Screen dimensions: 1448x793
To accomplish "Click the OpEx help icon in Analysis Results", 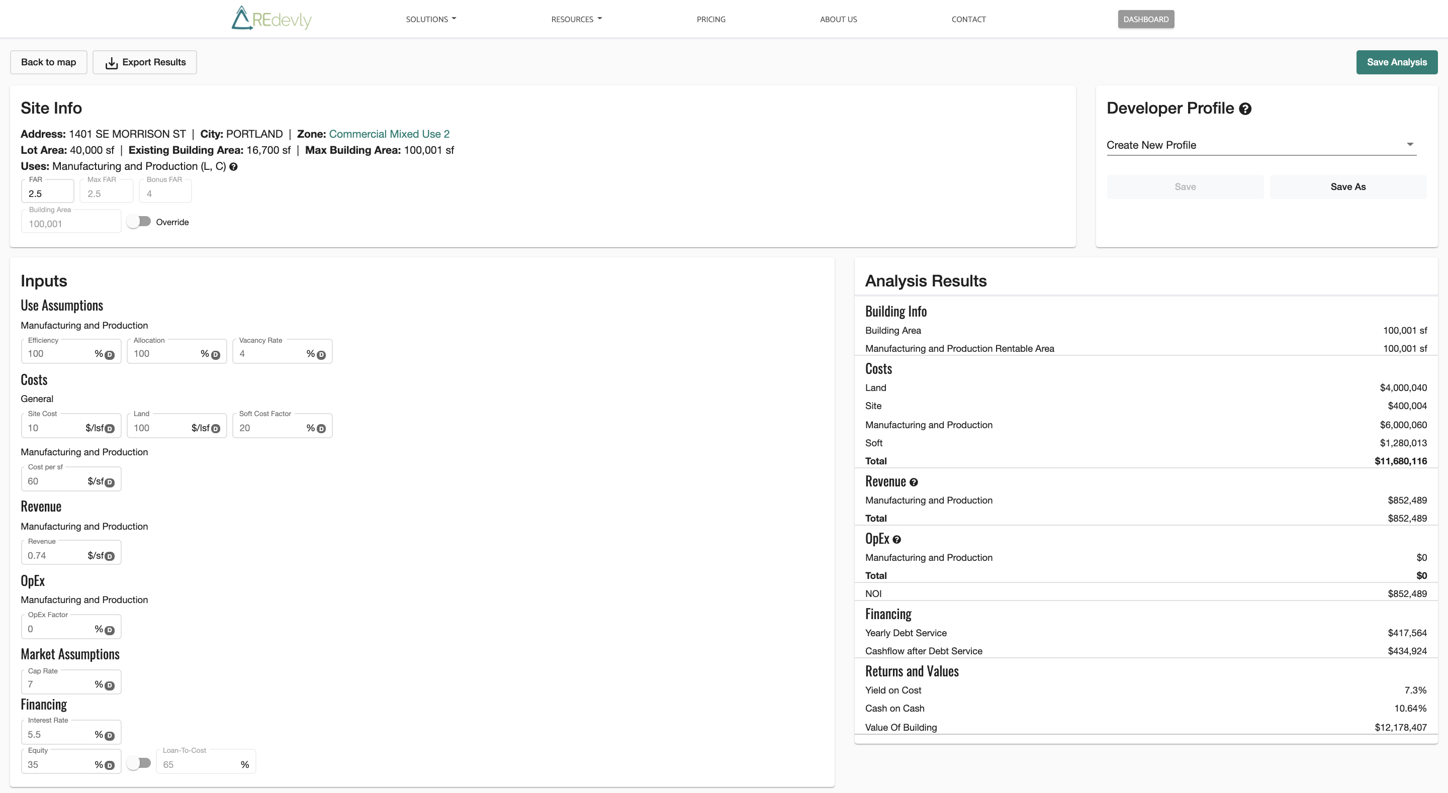I will tap(896, 540).
